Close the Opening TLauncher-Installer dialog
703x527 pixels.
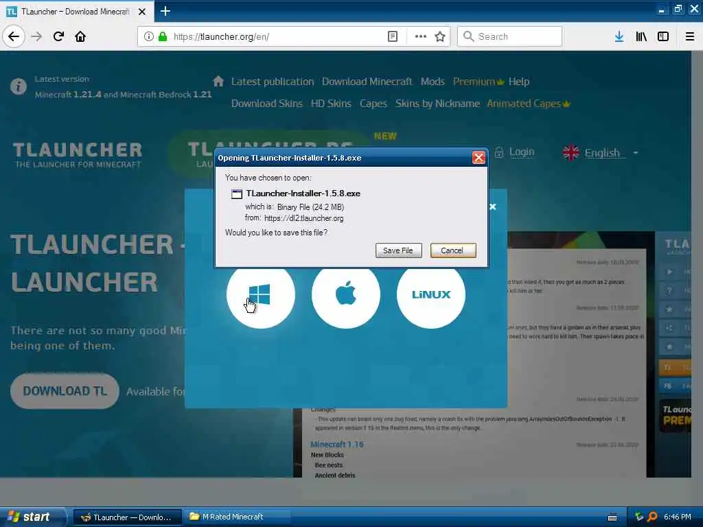479,158
